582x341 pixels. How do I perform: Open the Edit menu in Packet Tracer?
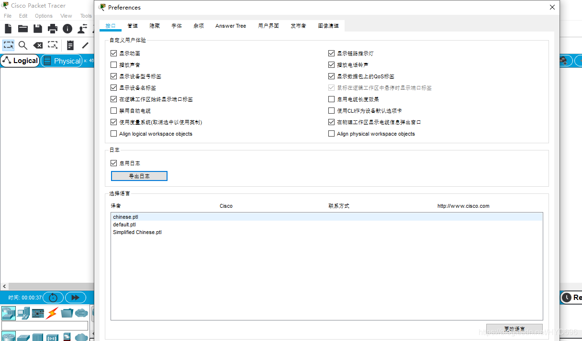coord(23,16)
